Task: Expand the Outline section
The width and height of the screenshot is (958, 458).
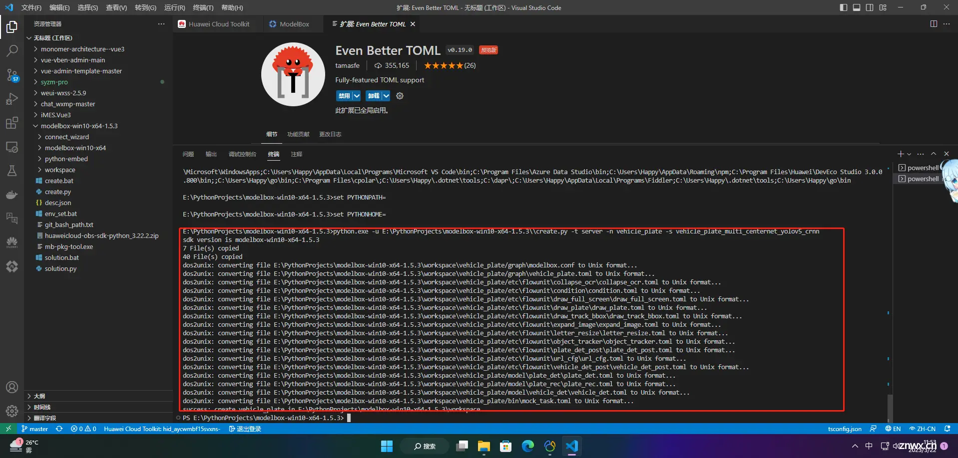Action: click(98, 396)
